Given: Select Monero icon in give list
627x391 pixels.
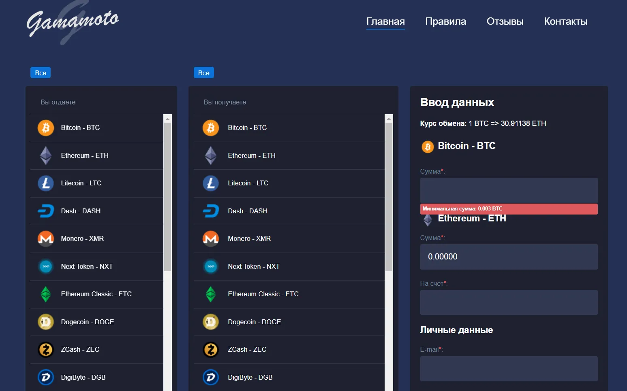Looking at the screenshot, I should click(x=46, y=239).
